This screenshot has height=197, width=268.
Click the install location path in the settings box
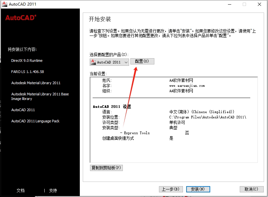(207, 117)
